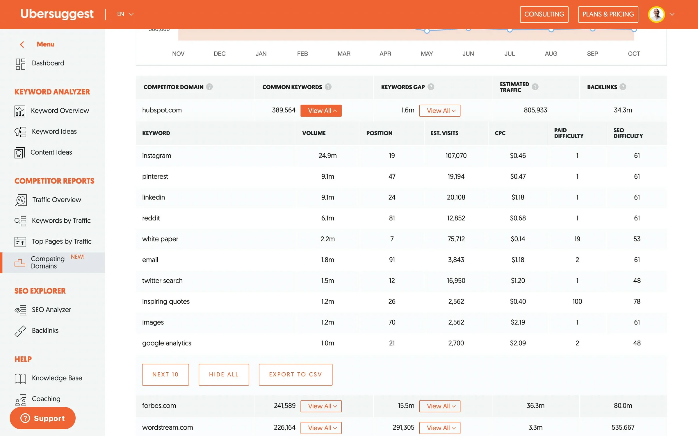
Task: Click the Keywords by Traffic icon
Action: click(x=20, y=221)
